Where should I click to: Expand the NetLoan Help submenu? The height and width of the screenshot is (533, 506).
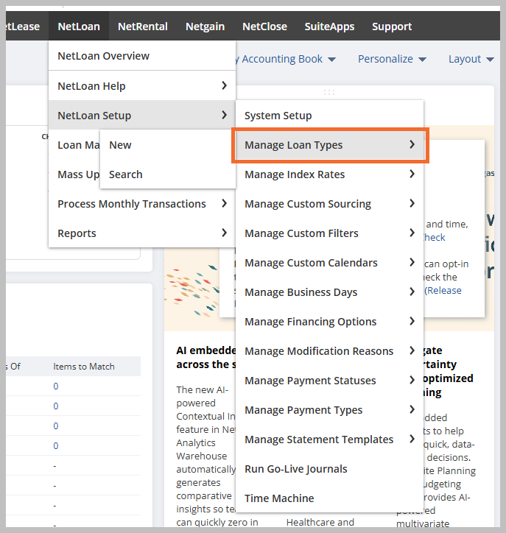pyautogui.click(x=142, y=85)
